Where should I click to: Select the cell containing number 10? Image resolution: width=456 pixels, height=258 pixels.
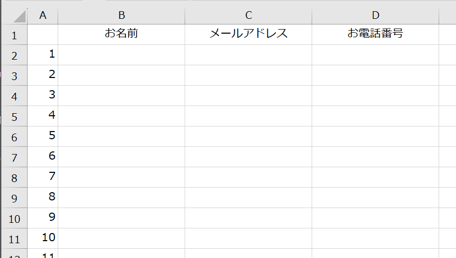[x=43, y=238]
